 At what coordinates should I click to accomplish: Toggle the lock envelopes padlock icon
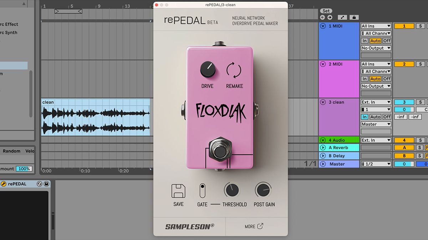(x=354, y=17)
